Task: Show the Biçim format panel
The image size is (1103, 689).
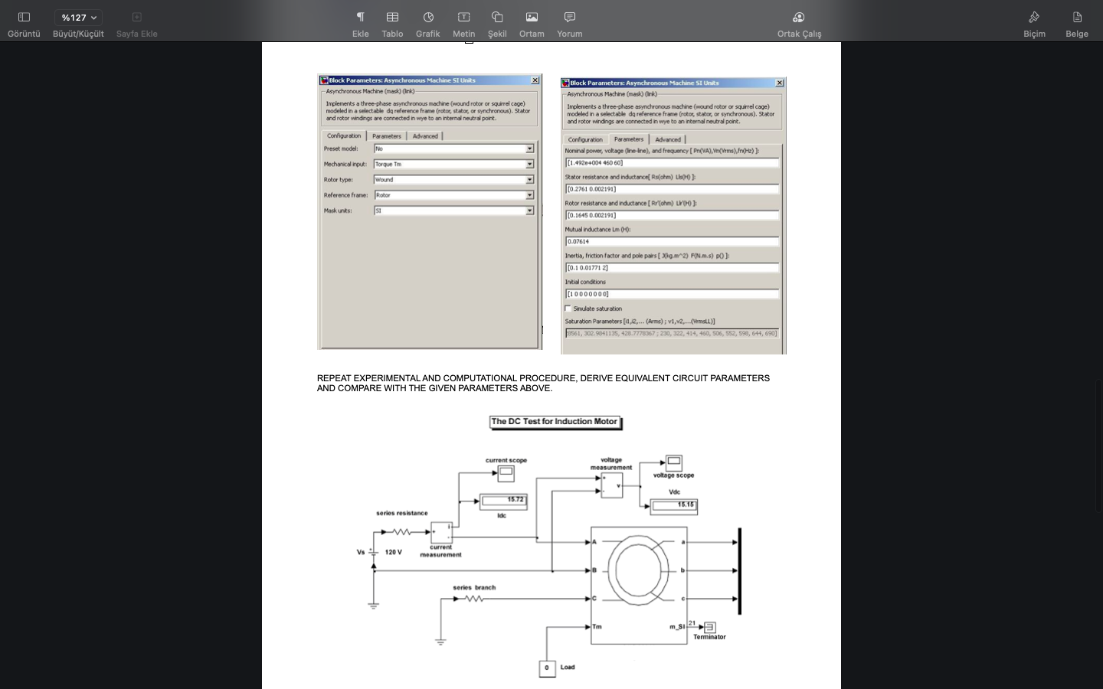Action: 1034,17
